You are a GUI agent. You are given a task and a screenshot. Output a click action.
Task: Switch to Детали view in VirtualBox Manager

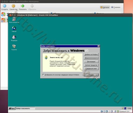click(x=105, y=7)
